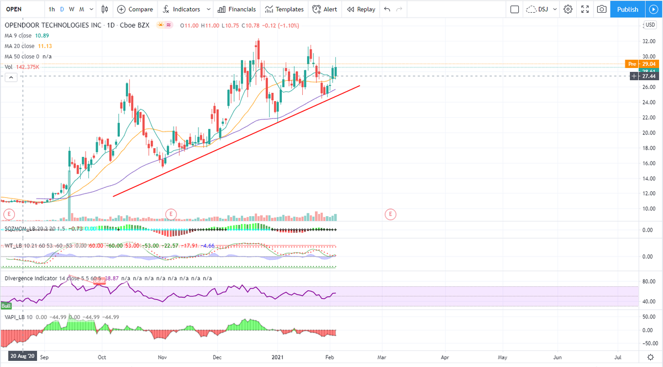
Task: Switch to the W weekly timeframe
Action: (x=71, y=9)
